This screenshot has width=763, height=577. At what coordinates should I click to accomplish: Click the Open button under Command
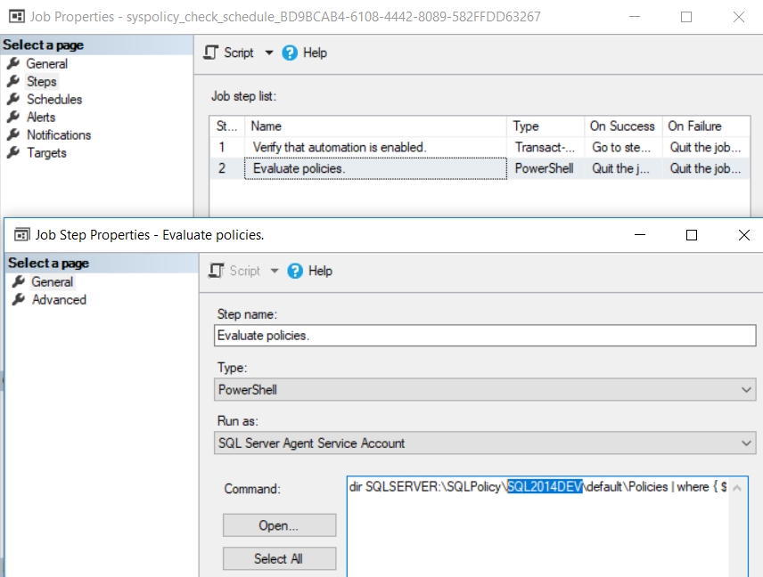(278, 524)
